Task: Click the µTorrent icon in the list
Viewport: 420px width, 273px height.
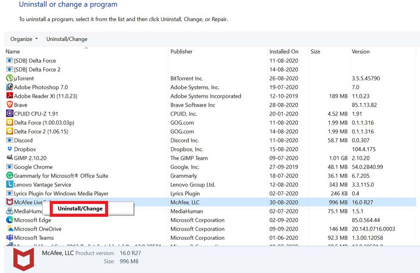Action: coord(10,78)
